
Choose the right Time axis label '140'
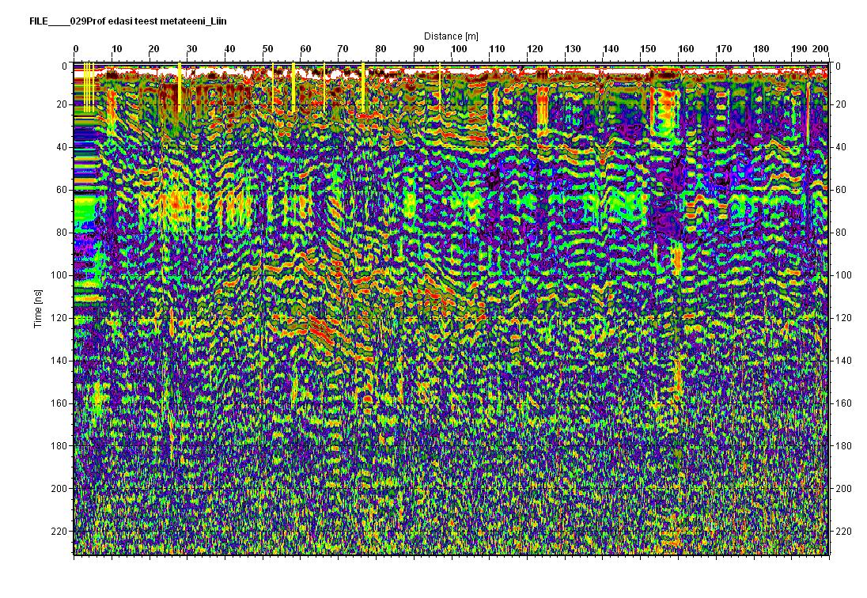pyautogui.click(x=843, y=361)
